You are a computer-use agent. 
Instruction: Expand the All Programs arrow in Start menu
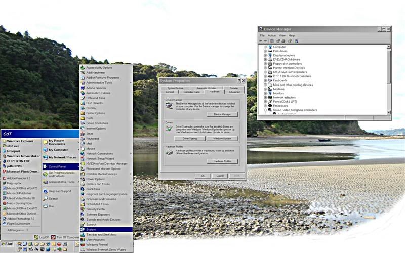[27, 230]
